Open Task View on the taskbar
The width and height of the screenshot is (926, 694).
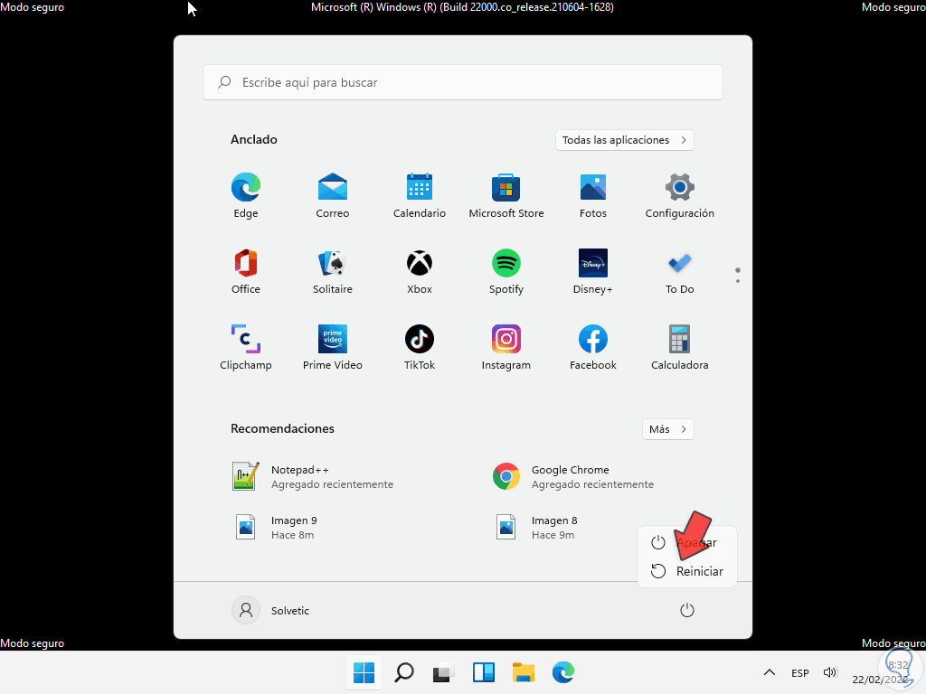[443, 672]
